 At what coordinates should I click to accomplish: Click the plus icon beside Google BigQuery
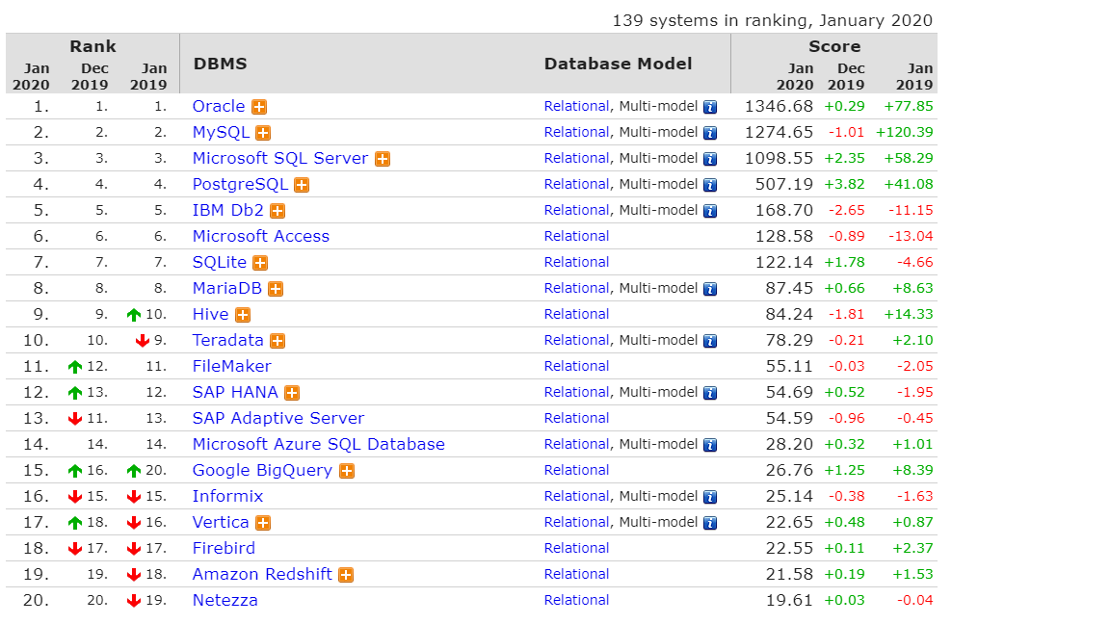(x=347, y=471)
